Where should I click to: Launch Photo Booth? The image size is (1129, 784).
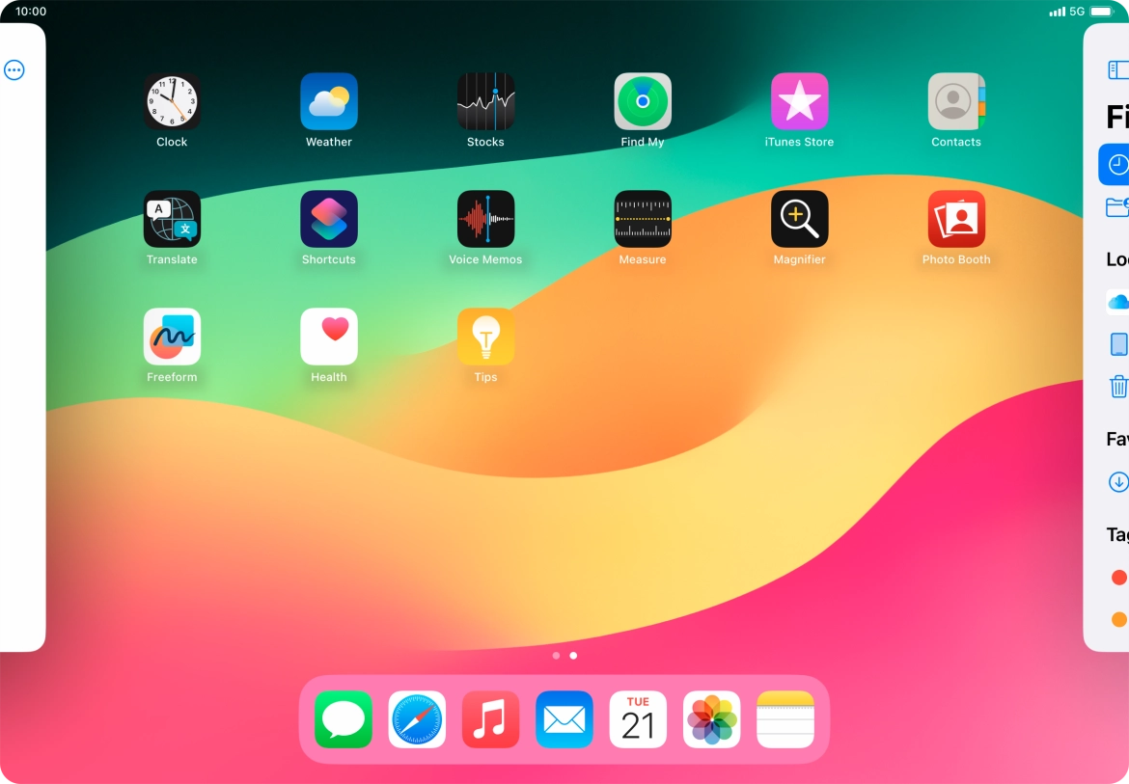tap(955, 219)
